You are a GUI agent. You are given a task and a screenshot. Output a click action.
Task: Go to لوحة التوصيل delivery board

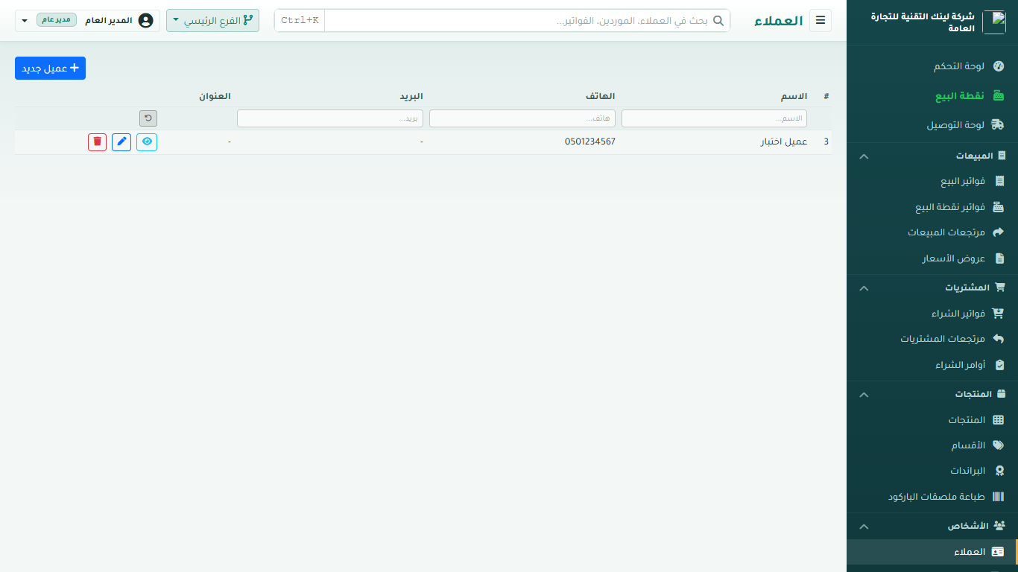point(932,125)
